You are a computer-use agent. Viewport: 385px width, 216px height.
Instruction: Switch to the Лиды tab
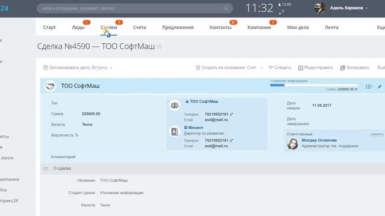click(78, 28)
